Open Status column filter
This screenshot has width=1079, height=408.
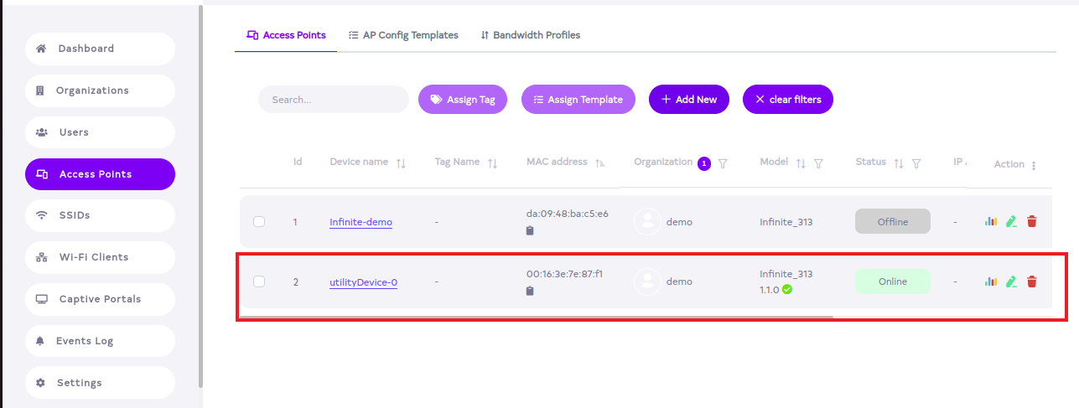pyautogui.click(x=916, y=163)
